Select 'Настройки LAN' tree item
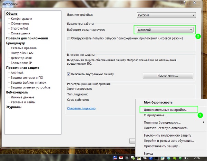The image size is (207, 161). click(22, 53)
